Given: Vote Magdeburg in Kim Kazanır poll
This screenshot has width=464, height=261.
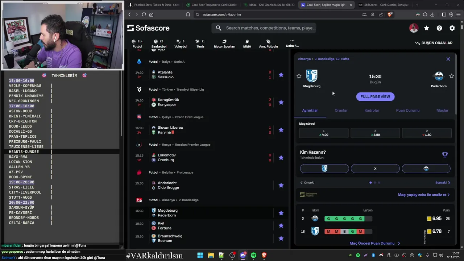Looking at the screenshot, I should 324,168.
